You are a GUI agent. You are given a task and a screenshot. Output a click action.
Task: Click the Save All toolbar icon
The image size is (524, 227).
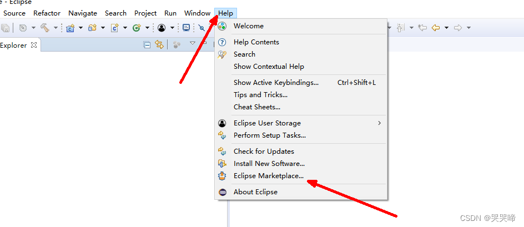tap(4, 28)
